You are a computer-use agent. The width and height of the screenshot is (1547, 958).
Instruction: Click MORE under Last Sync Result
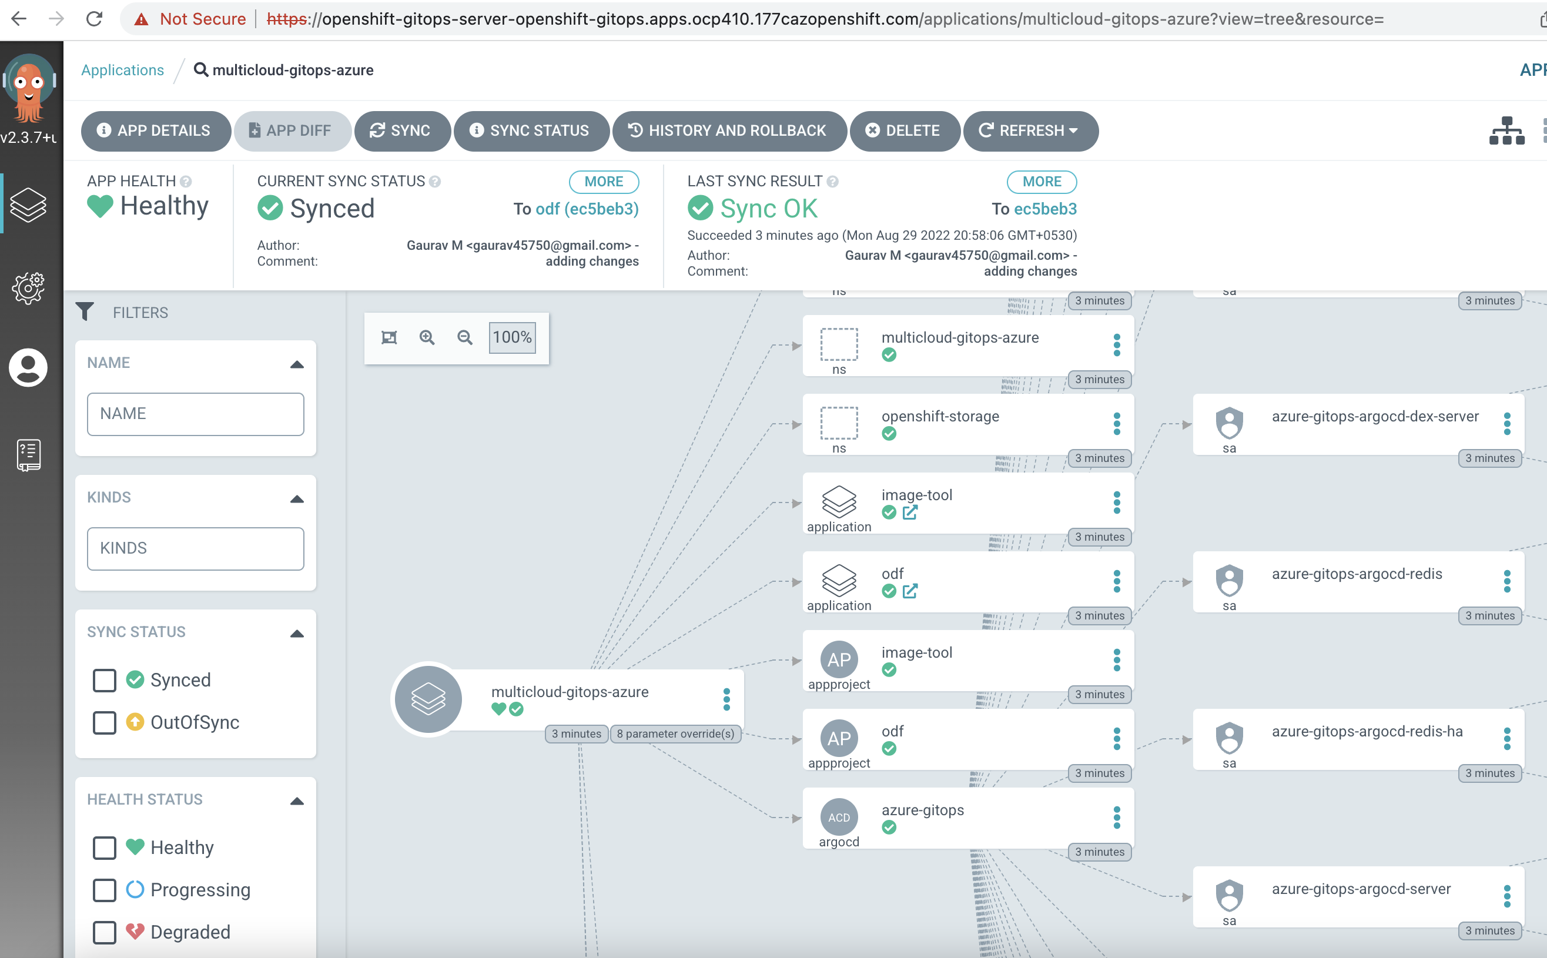point(1042,182)
